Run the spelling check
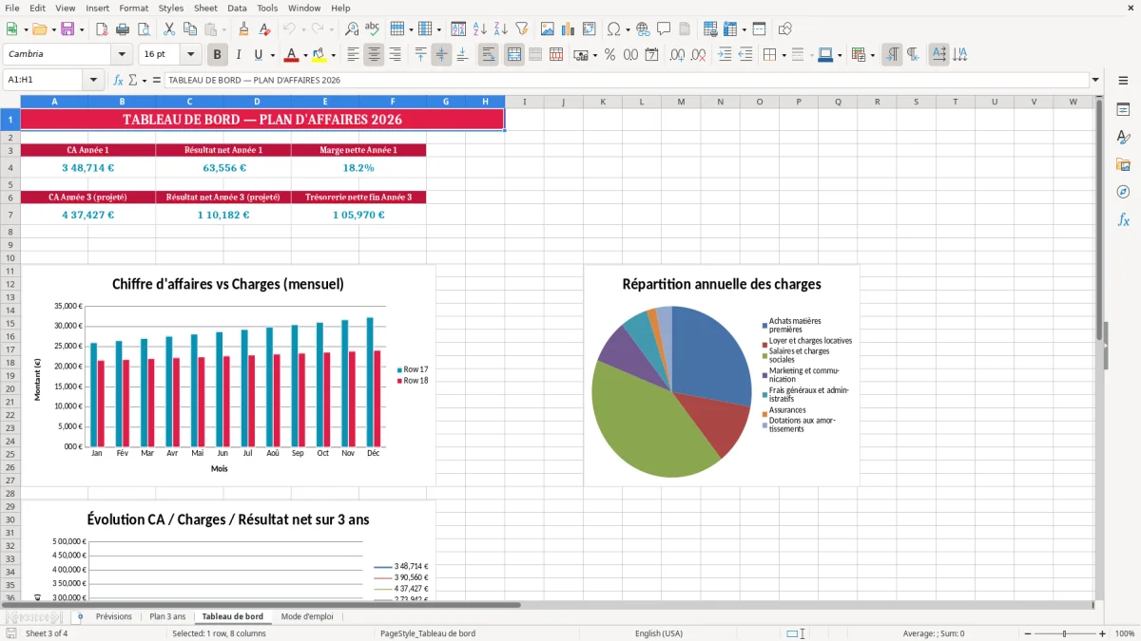The height and width of the screenshot is (641, 1141). point(373,29)
